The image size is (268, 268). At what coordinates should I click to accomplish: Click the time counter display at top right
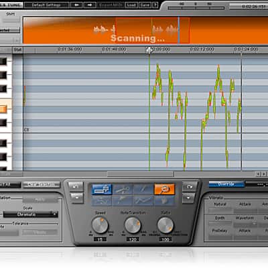pos(249,6)
